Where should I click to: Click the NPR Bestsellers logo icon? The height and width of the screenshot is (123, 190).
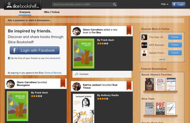[144, 45]
